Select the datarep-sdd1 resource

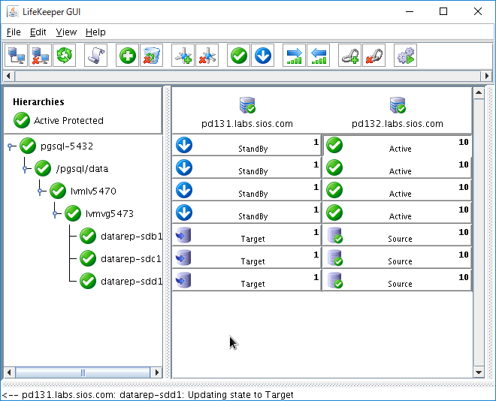(x=132, y=282)
